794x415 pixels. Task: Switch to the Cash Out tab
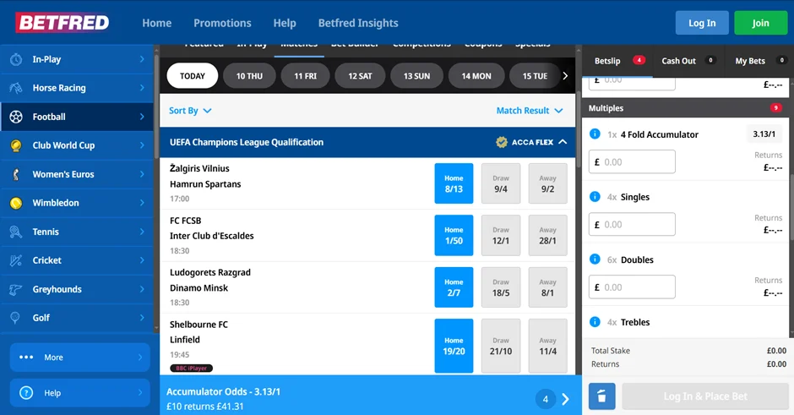coord(678,61)
